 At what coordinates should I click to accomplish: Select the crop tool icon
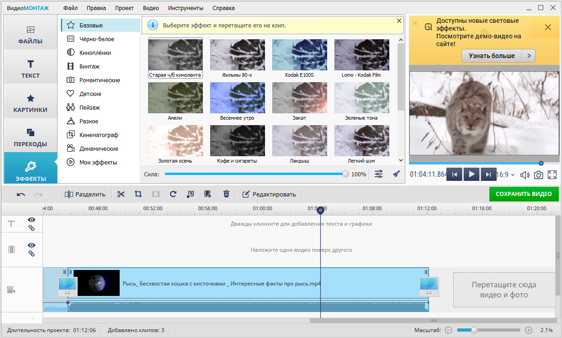point(138,194)
